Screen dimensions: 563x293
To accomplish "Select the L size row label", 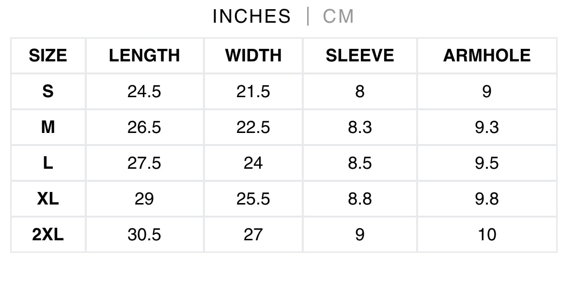I will point(48,163).
